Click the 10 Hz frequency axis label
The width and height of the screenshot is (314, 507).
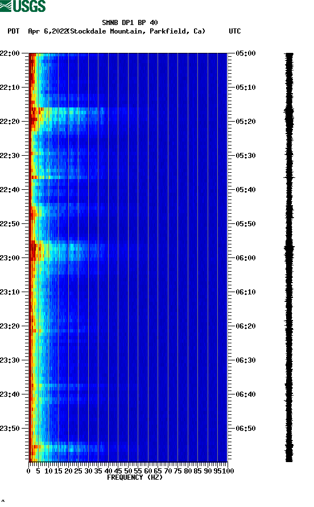[48, 471]
